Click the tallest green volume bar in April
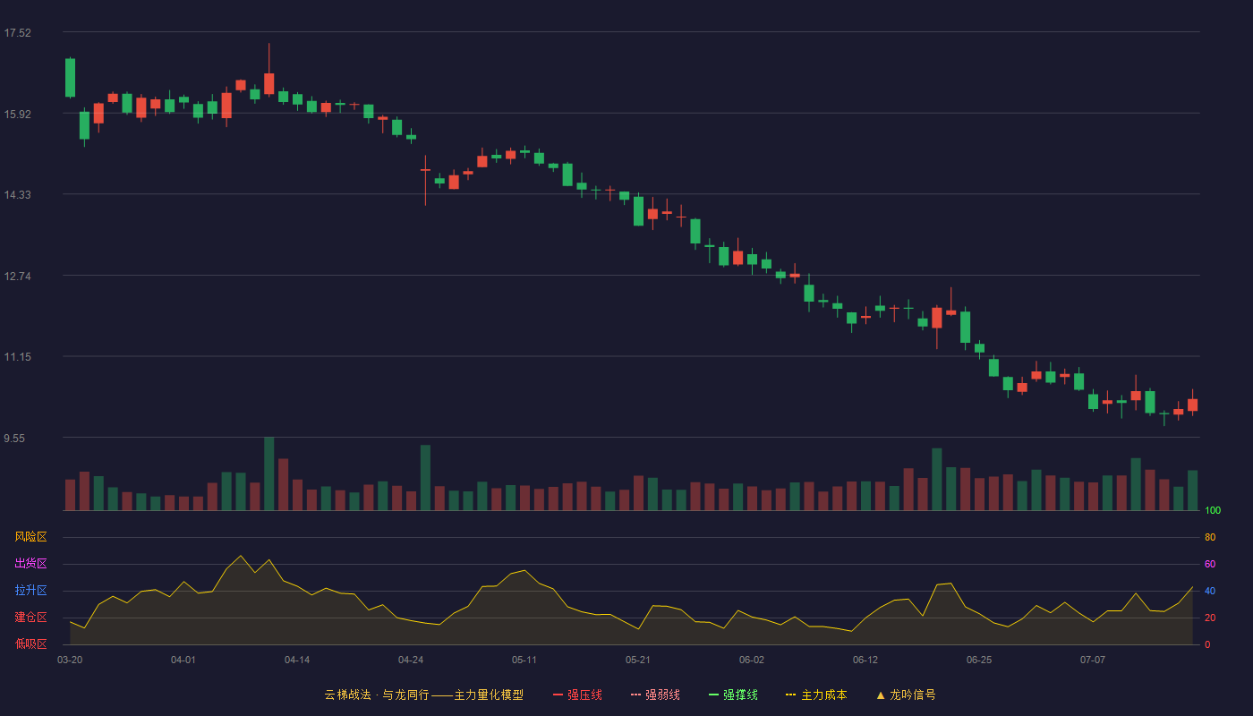 tap(268, 474)
